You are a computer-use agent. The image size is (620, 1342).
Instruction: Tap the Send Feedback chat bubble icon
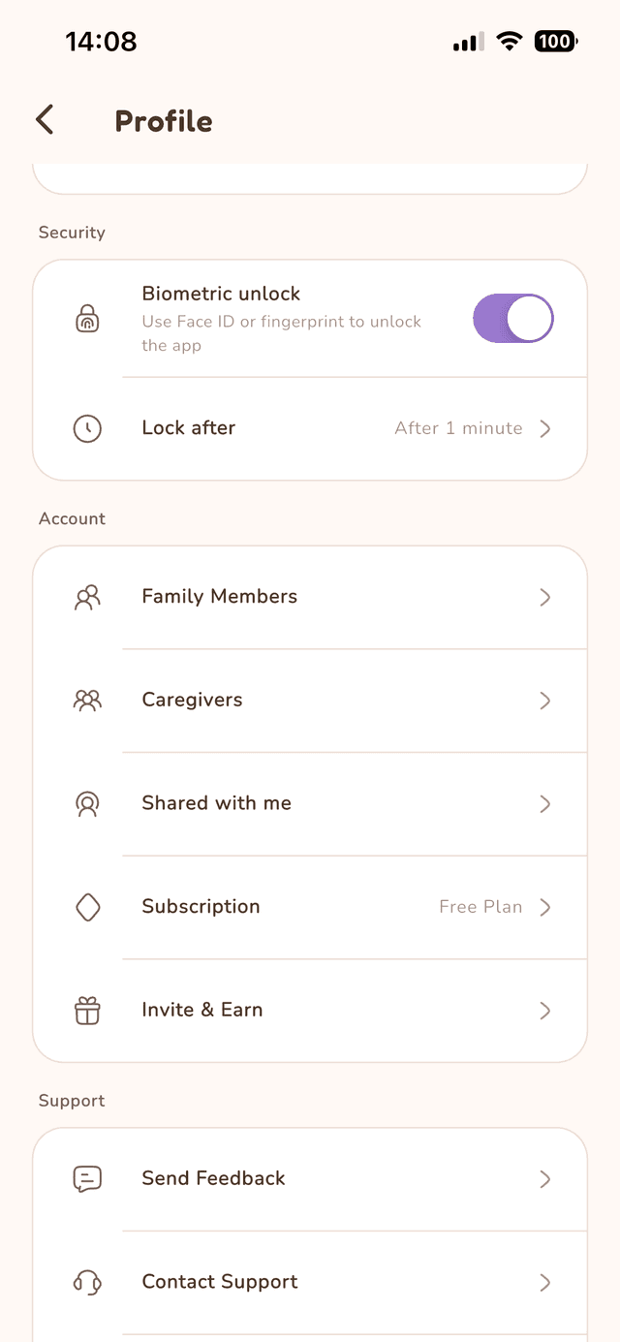(87, 1179)
